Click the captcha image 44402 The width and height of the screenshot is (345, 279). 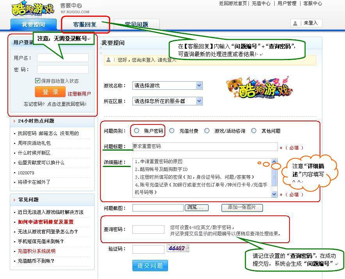[x=178, y=249]
